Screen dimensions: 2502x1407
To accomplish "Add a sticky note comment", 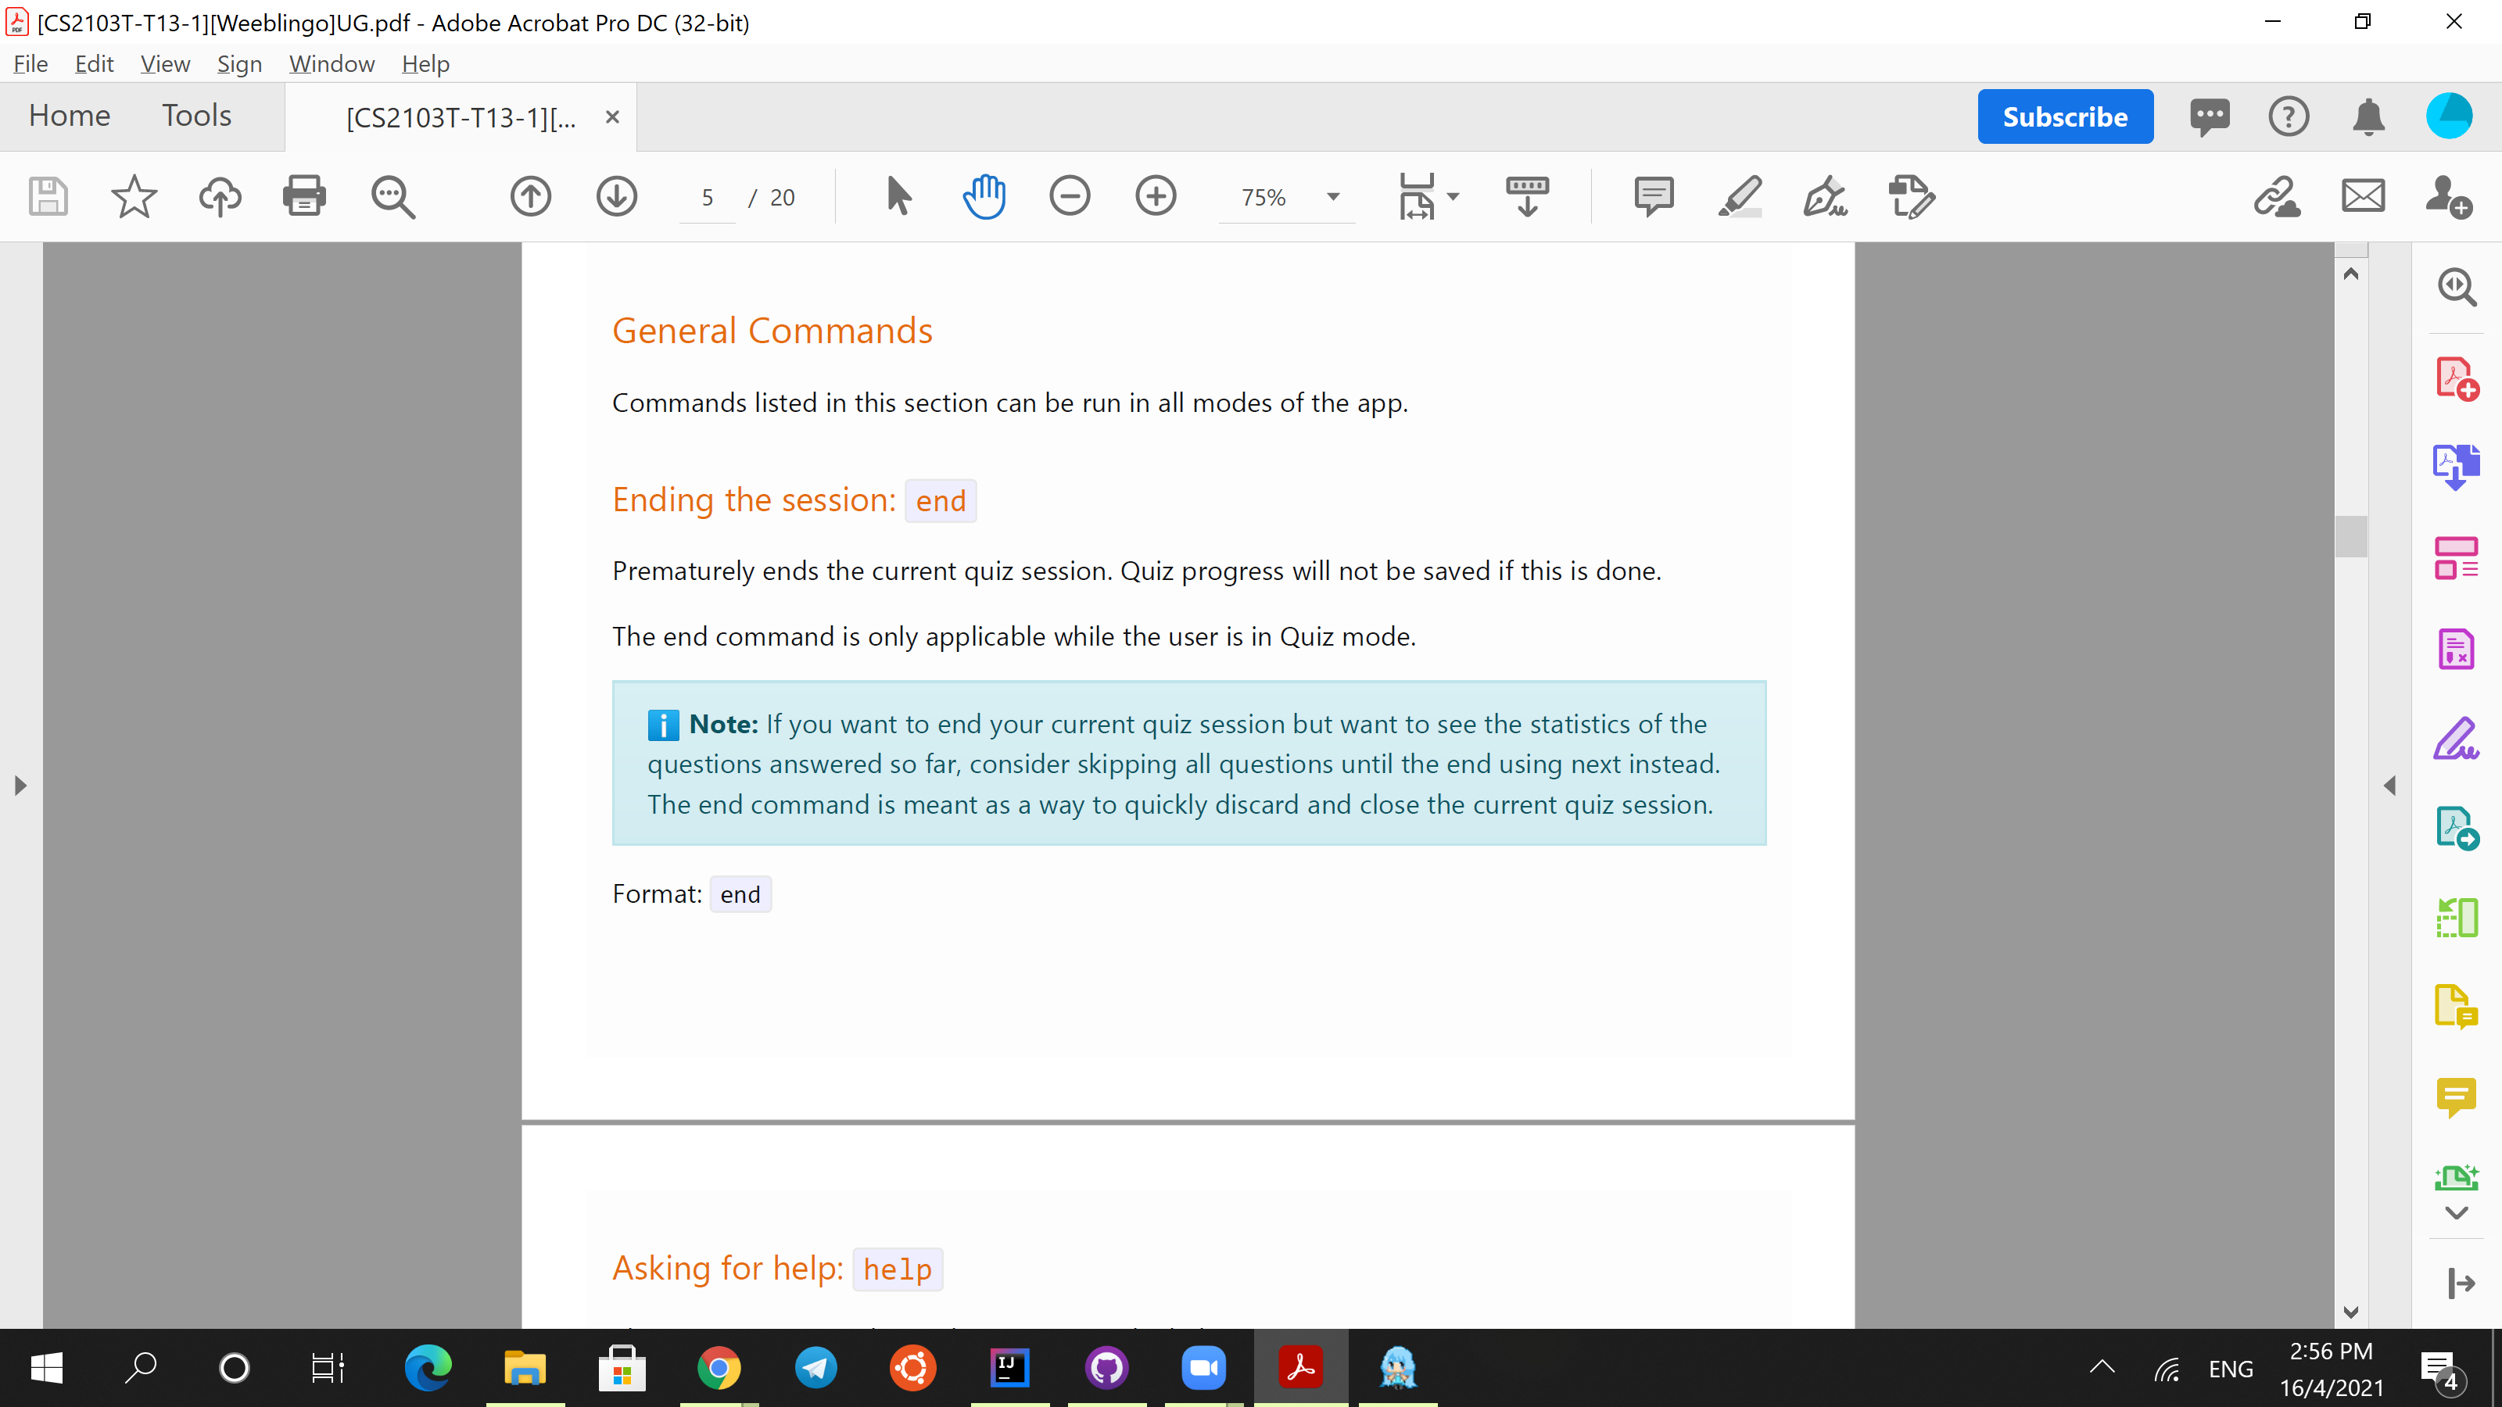I will (1653, 197).
